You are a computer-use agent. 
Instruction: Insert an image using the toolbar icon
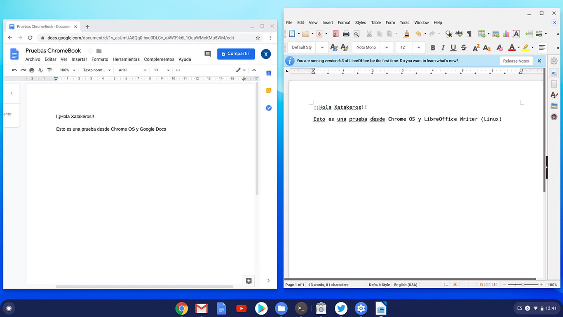pos(496,33)
